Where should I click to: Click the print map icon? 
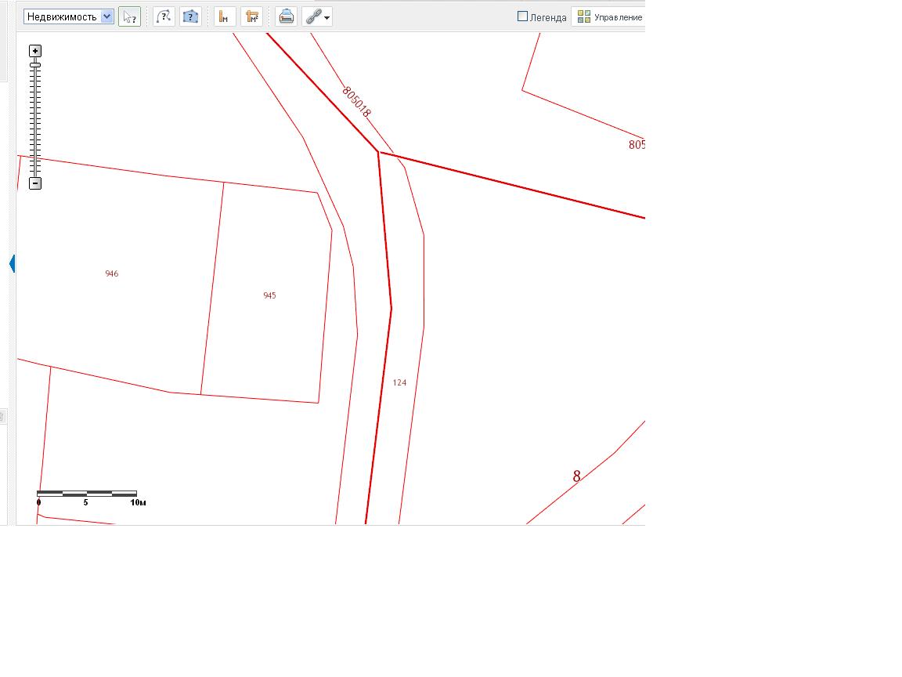(287, 16)
